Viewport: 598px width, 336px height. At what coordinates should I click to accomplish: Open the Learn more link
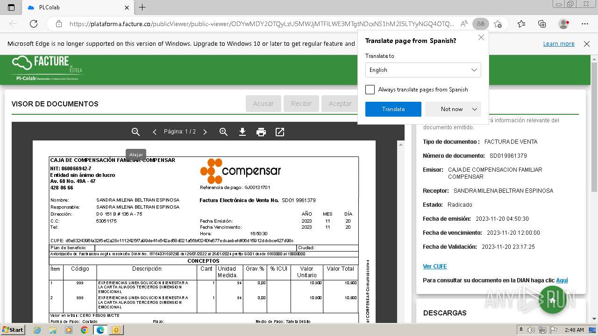point(559,44)
